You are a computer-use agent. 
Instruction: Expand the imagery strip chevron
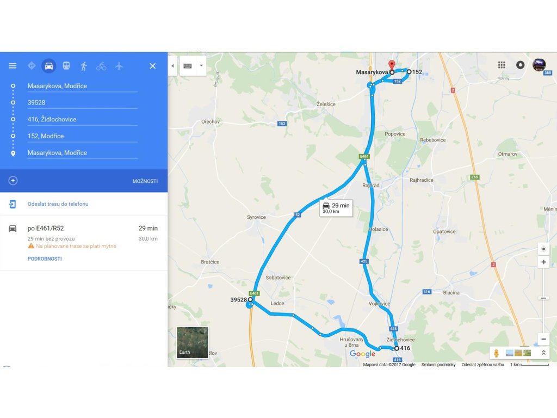click(543, 353)
